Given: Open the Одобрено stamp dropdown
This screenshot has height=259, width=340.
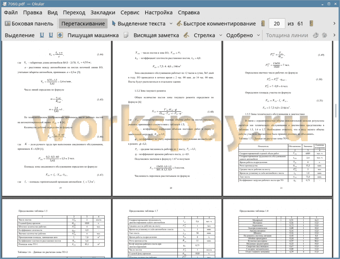Looking at the screenshot, I should pos(258,35).
